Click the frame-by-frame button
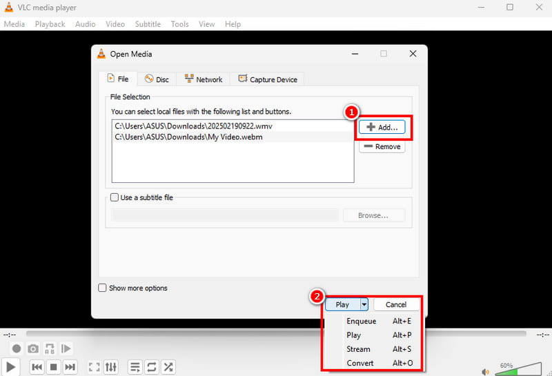 click(x=66, y=348)
